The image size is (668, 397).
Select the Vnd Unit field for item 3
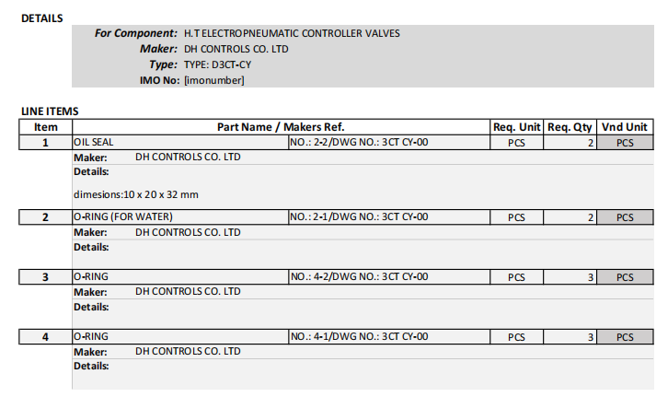[x=625, y=277]
